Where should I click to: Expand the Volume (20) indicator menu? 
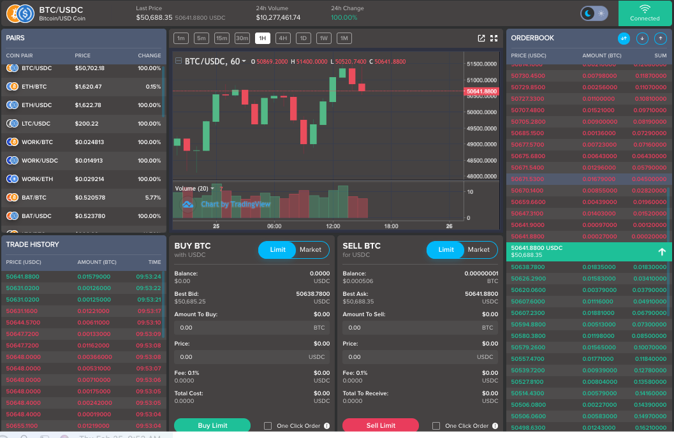[x=212, y=189]
